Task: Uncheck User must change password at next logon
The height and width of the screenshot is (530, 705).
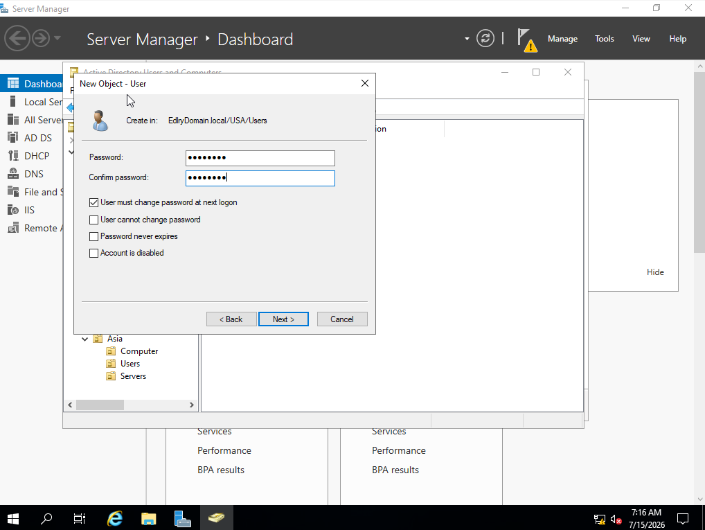Action: pos(93,202)
